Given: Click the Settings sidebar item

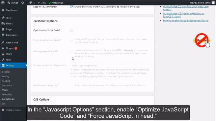Looking at the screenshot, I should [x=13, y=66].
